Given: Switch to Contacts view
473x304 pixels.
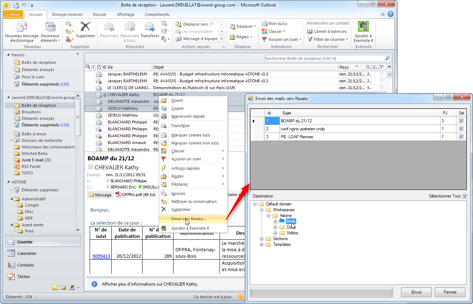Looking at the screenshot, I should coord(43,265).
